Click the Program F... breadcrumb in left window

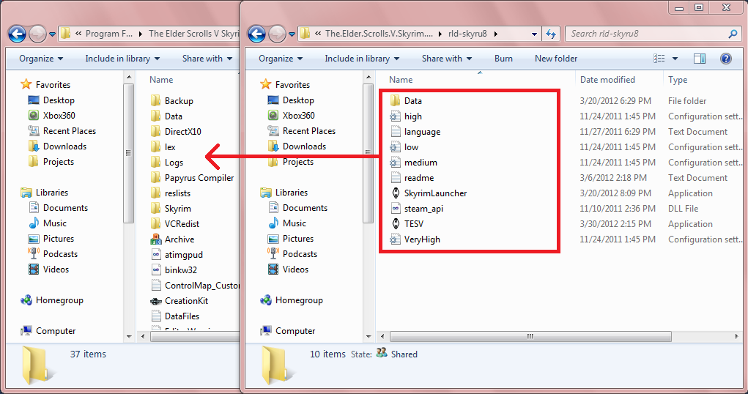coord(108,34)
